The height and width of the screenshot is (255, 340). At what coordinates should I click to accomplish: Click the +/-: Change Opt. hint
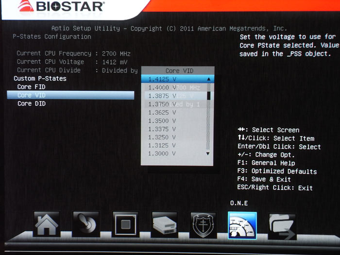coord(266,155)
